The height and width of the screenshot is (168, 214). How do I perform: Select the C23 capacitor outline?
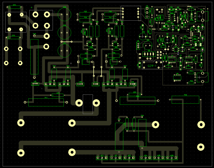pos(13,38)
